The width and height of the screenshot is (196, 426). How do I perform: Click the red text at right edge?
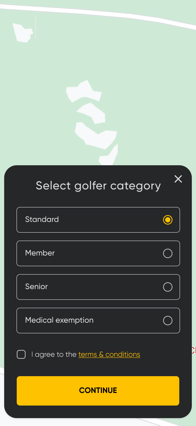[194, 350]
